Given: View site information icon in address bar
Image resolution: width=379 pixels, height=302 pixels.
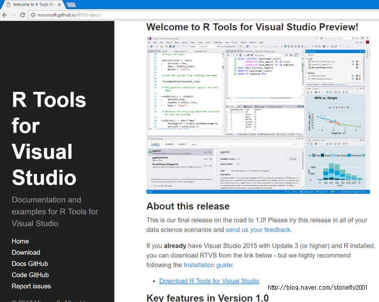Looking at the screenshot, I should tap(33, 15).
